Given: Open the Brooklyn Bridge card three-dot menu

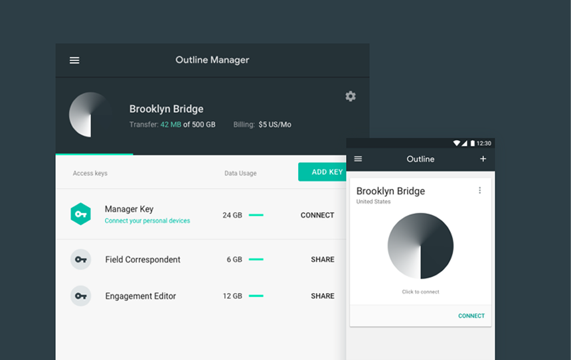Looking at the screenshot, I should (479, 190).
